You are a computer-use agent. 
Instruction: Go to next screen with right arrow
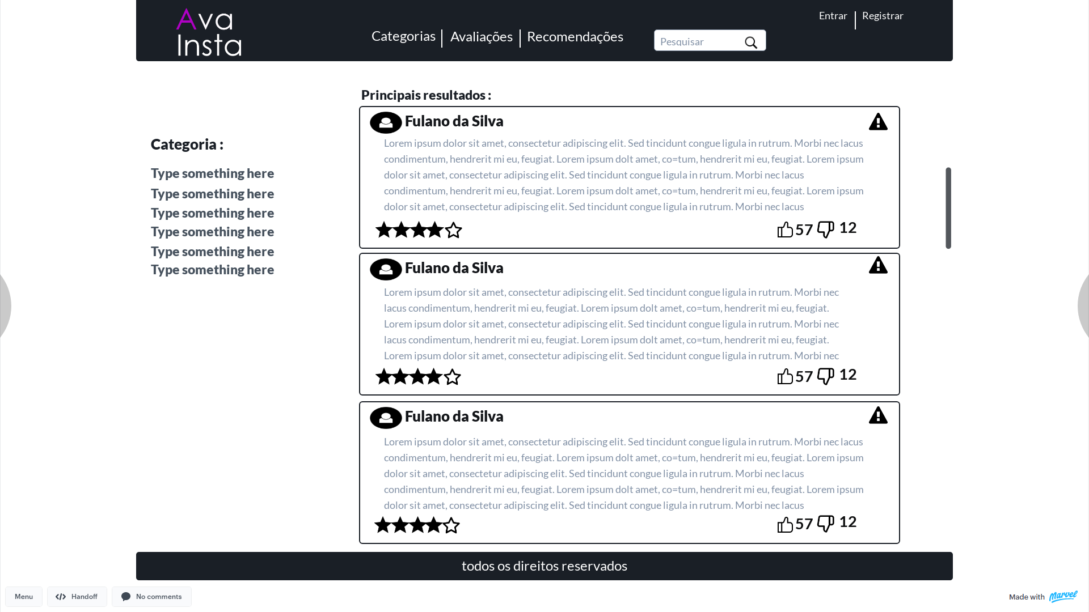pos(1084,306)
